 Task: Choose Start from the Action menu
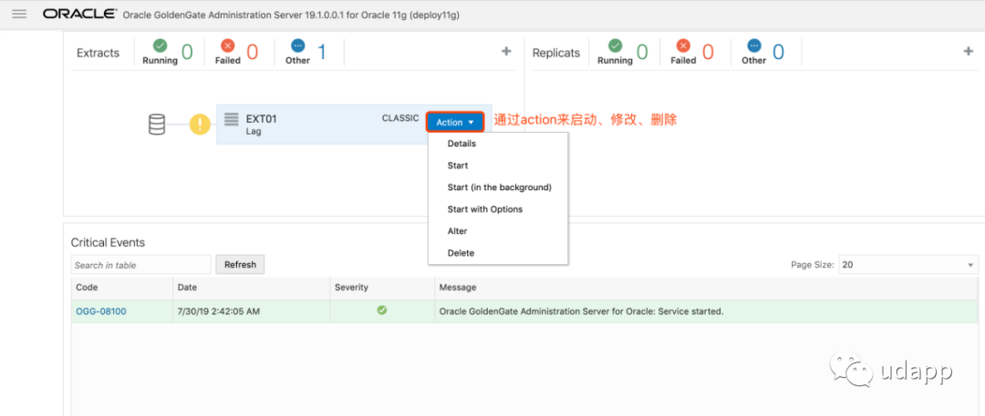tap(458, 166)
